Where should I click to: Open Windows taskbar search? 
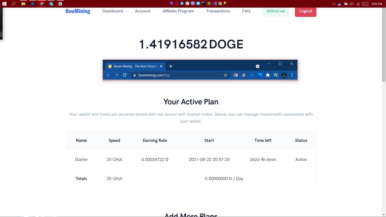(14, 4)
